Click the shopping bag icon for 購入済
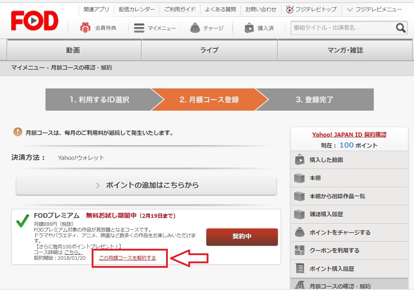Image resolution: width=414 pixels, height=290 pixels. (x=249, y=28)
